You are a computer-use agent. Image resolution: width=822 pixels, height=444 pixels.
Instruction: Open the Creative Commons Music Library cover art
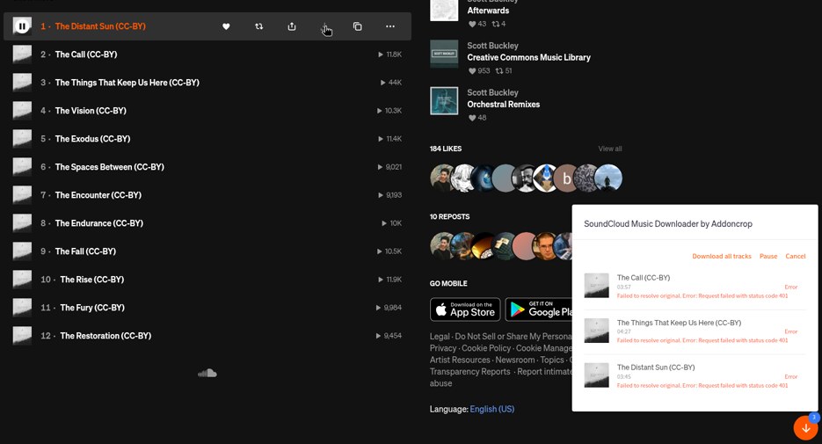[444, 54]
